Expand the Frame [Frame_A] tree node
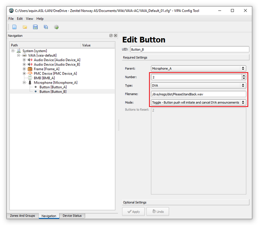Viewport: 259px width, 225px height. coord(24,69)
